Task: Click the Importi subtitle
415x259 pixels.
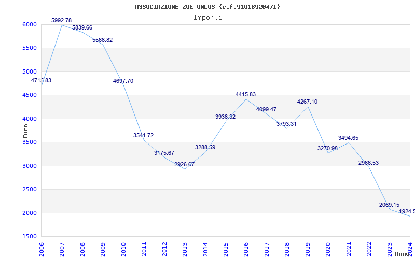Action: tap(208, 18)
